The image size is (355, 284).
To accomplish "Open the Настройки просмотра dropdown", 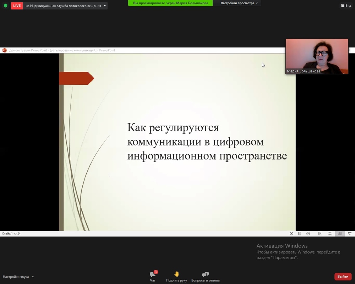I will point(239,3).
